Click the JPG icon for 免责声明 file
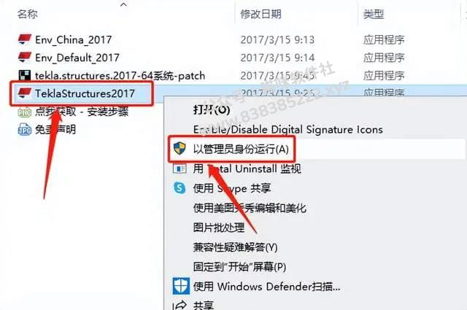Image resolution: width=467 pixels, height=310 pixels. 24,130
